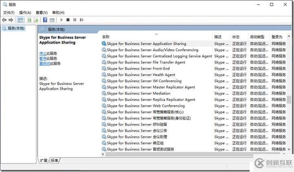Click the Refresh toolbar icon
This screenshot has width=294, height=172.
point(29,20)
